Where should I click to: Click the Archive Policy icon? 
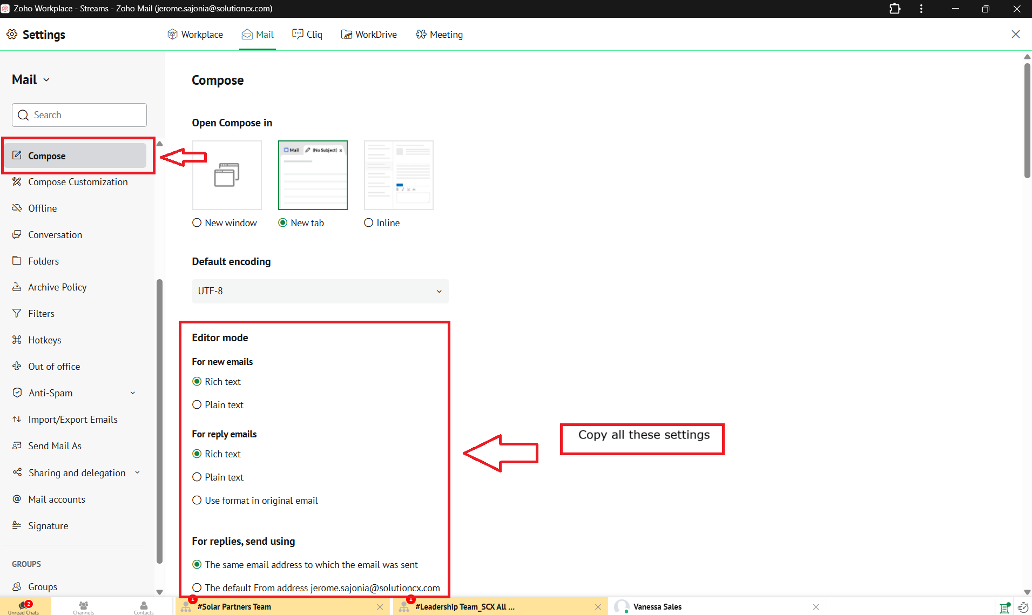17,287
